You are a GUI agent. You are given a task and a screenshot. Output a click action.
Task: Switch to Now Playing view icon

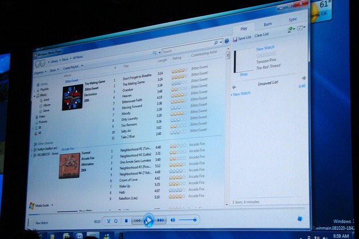click(300, 219)
